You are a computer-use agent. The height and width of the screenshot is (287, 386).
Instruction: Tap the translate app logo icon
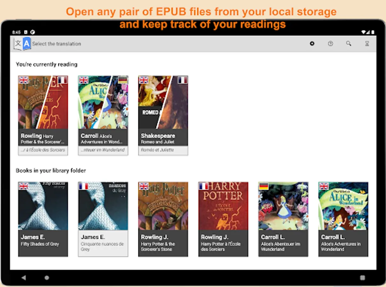[22, 44]
